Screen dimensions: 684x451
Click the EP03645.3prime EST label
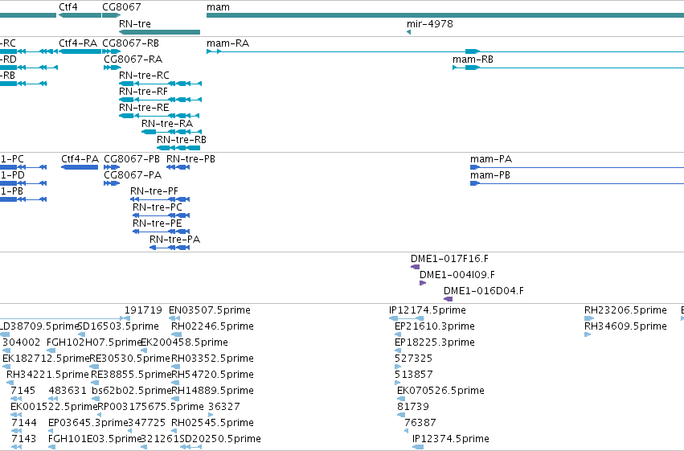pos(88,423)
